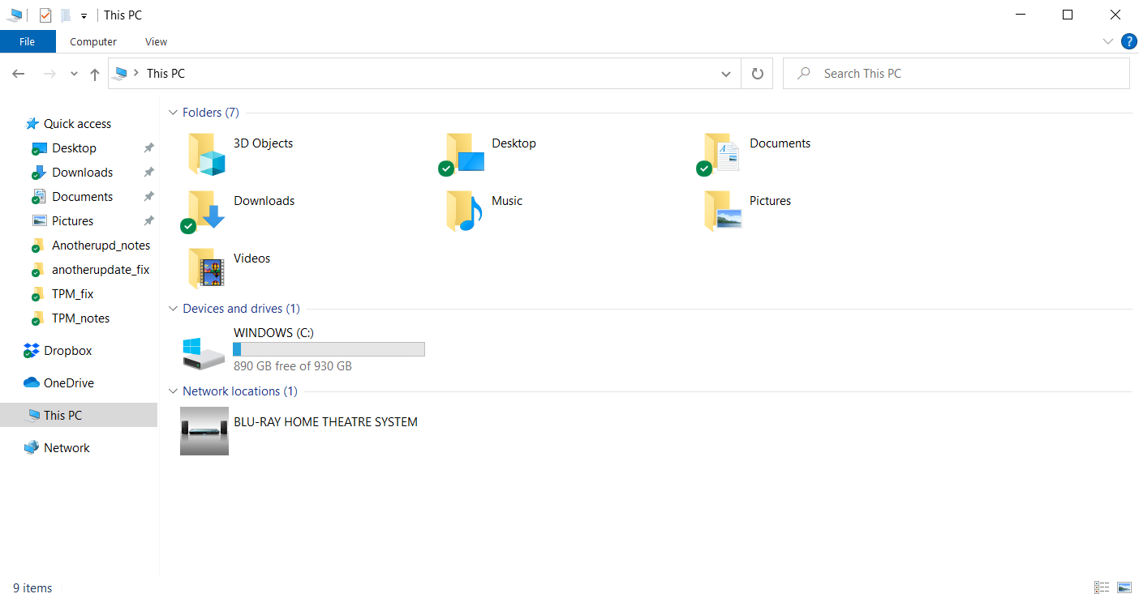Viewport: 1139px width, 598px height.
Task: Click the WINDOWS (C:) disk usage bar
Action: [x=329, y=349]
